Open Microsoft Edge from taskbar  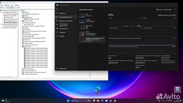pyautogui.click(x=102, y=101)
